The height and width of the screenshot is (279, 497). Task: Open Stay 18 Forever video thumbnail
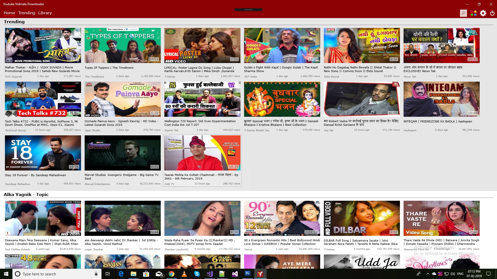(43, 153)
